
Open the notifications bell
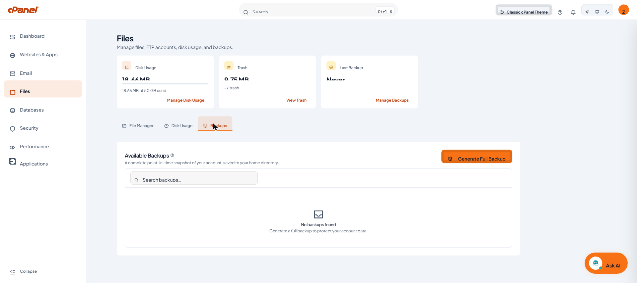click(x=573, y=12)
